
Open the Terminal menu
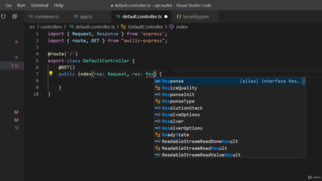pyautogui.click(x=39, y=6)
